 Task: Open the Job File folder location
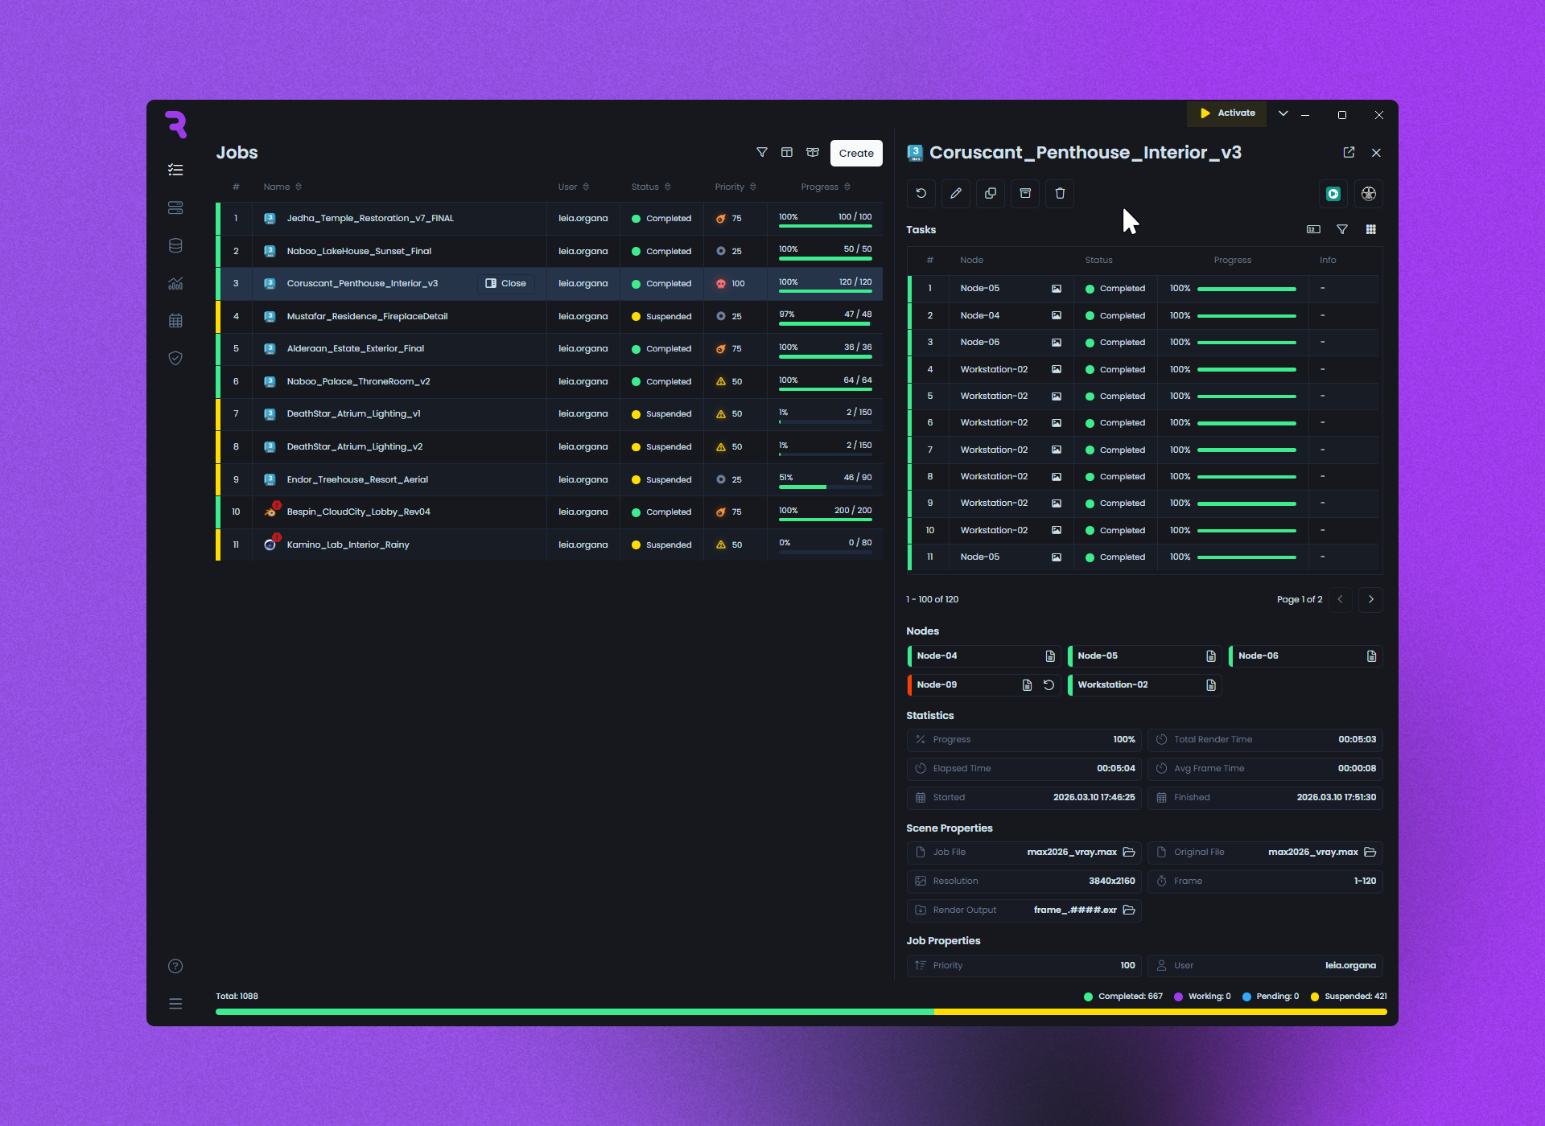pos(1129,852)
